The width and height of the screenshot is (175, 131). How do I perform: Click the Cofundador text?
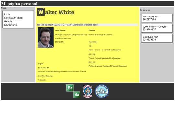[42, 80]
